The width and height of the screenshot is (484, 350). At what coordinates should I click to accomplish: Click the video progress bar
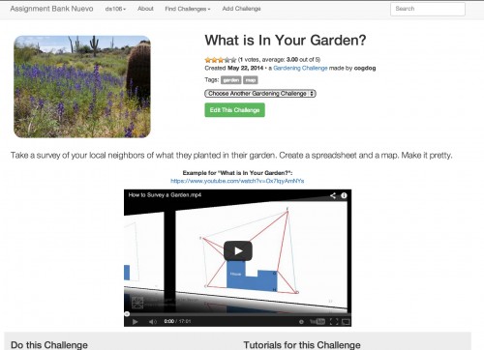tap(237, 314)
